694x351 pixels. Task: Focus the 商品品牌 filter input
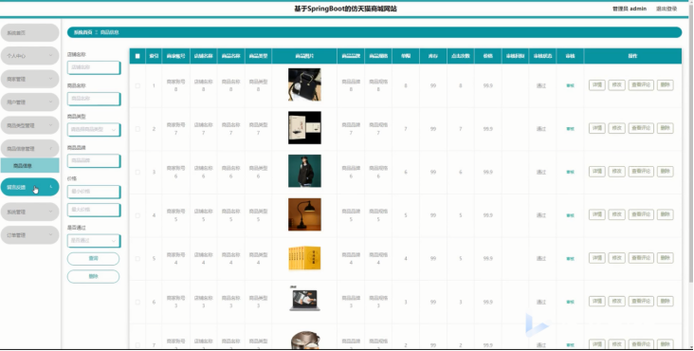click(94, 160)
